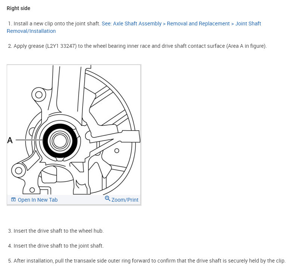Click 'Removal and Replacement' in the breadcrumb link

coord(198,24)
